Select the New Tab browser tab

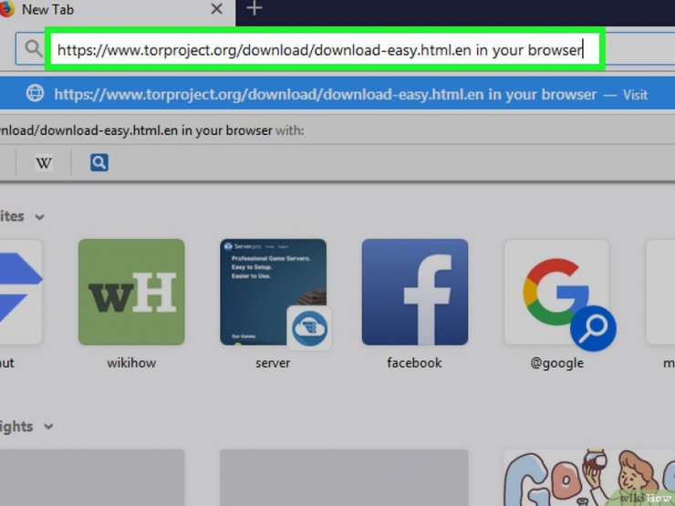pos(116,11)
